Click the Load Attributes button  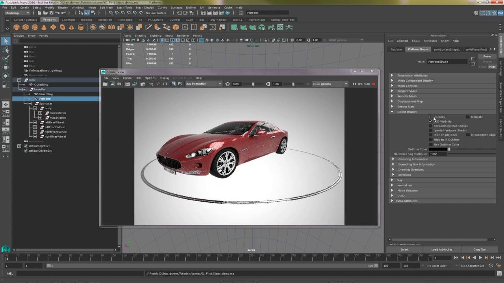442,249
